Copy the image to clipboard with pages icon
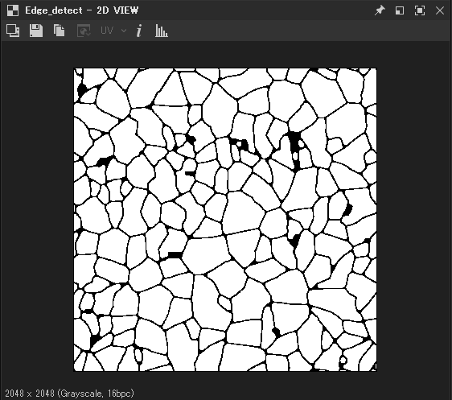Screen dimensions: 452x400 click(59, 31)
